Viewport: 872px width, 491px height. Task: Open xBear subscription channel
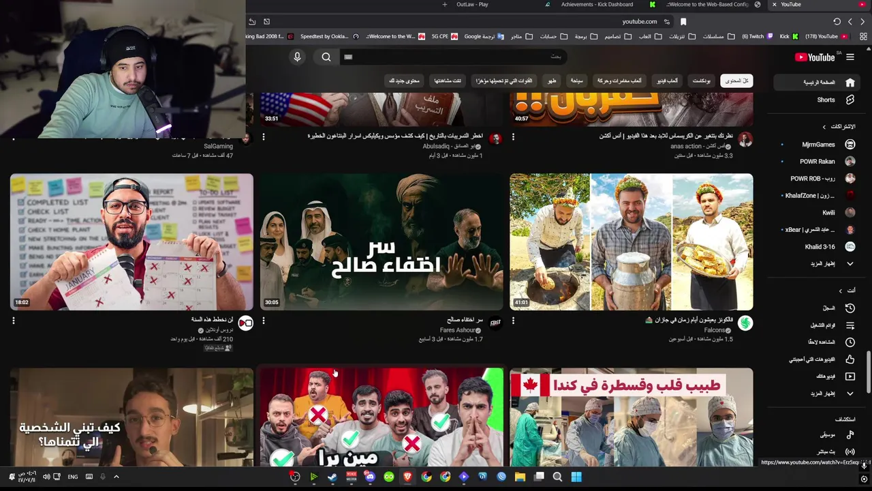pyautogui.click(x=817, y=230)
